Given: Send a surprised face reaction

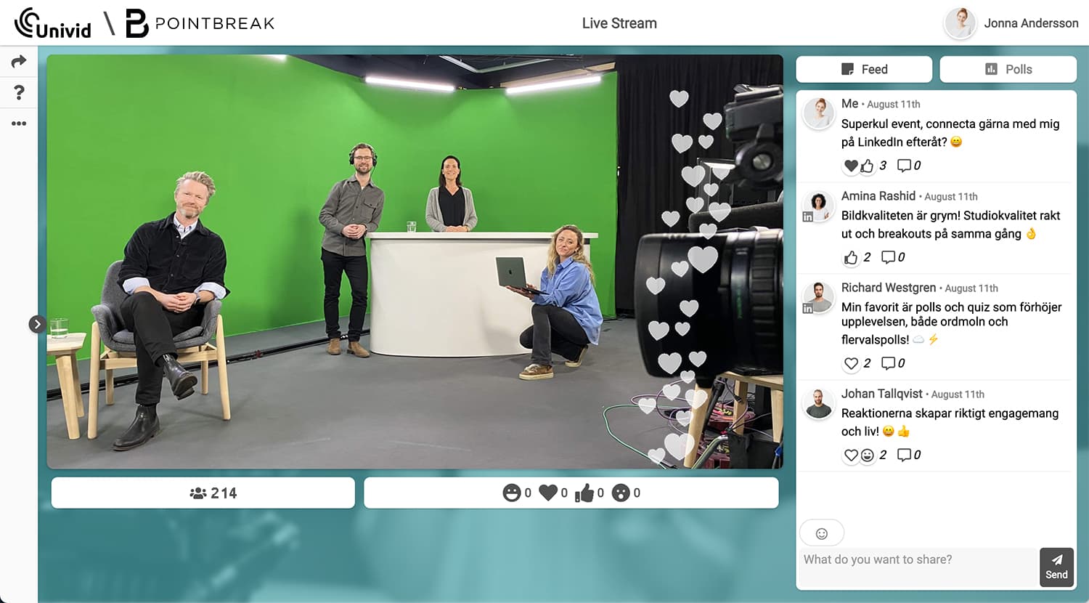Looking at the screenshot, I should [621, 492].
